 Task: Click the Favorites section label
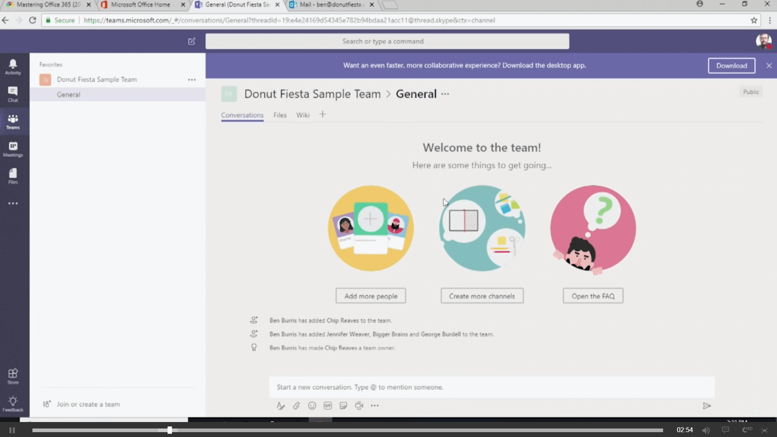(51, 64)
